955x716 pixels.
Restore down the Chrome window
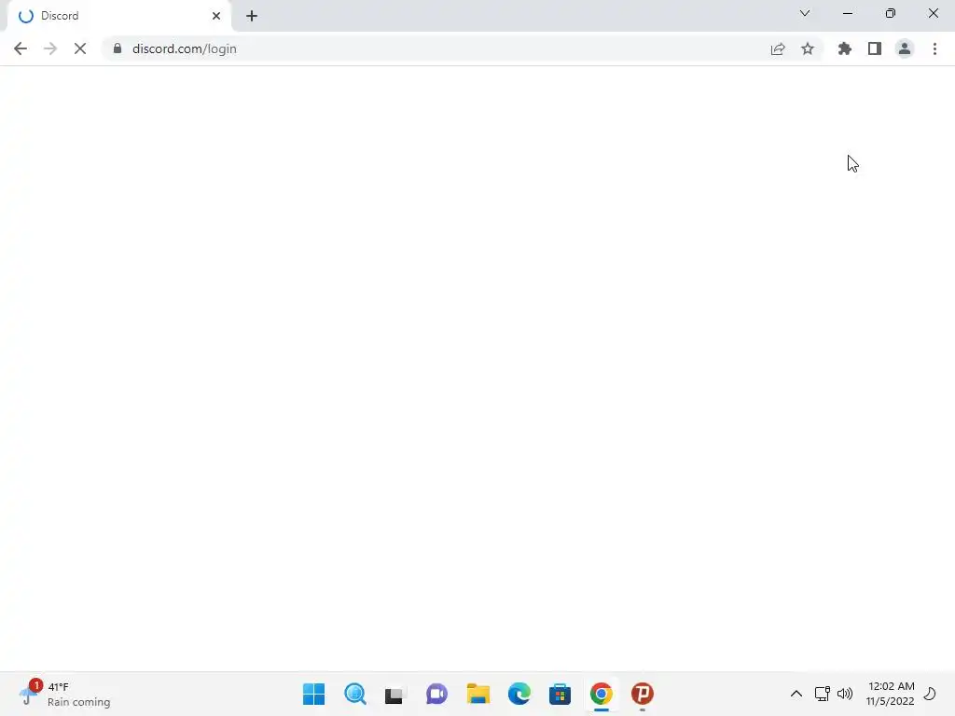pos(891,13)
